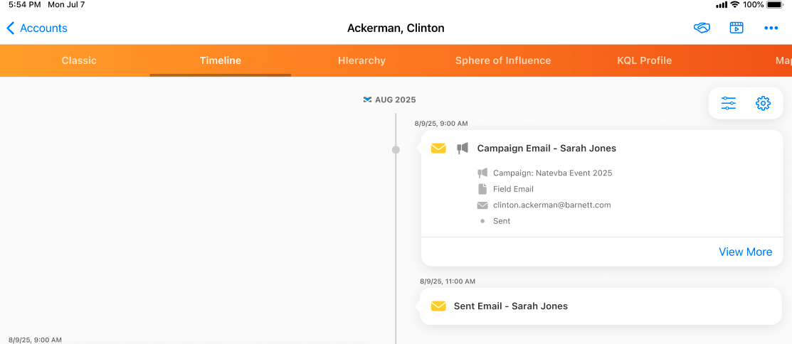Switch to the Classic tab
The height and width of the screenshot is (344, 792).
coord(79,60)
